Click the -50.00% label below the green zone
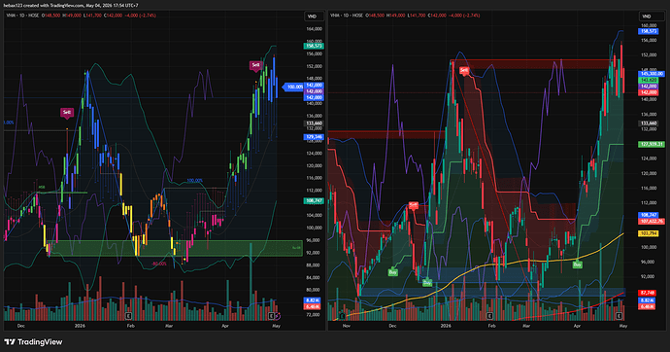This screenshot has width=670, height=352. (159, 264)
